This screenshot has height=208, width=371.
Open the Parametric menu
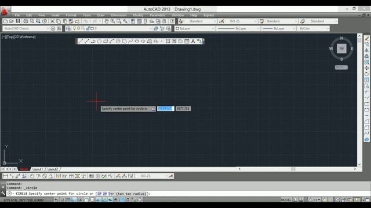[157, 16]
